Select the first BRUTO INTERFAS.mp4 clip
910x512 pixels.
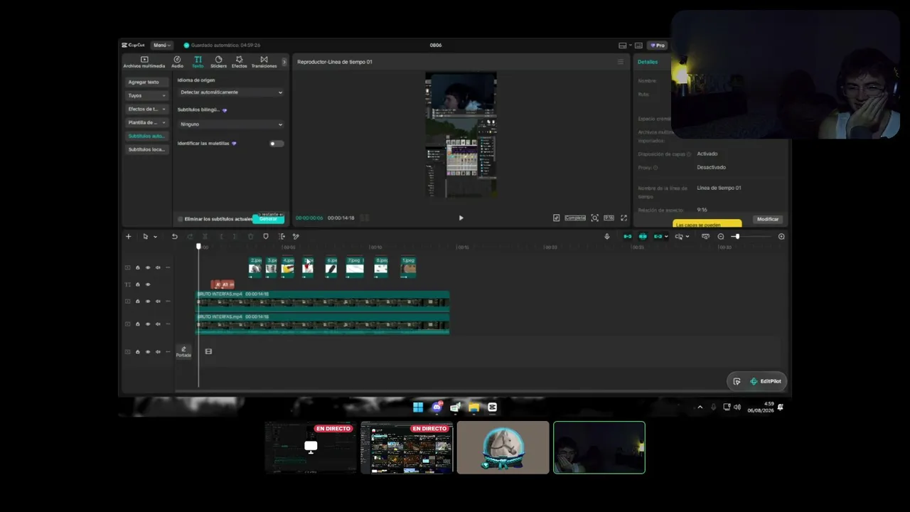pos(323,300)
